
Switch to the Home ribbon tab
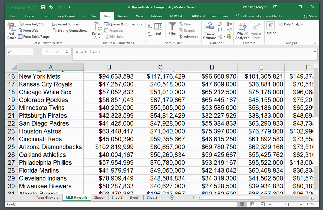29,16
